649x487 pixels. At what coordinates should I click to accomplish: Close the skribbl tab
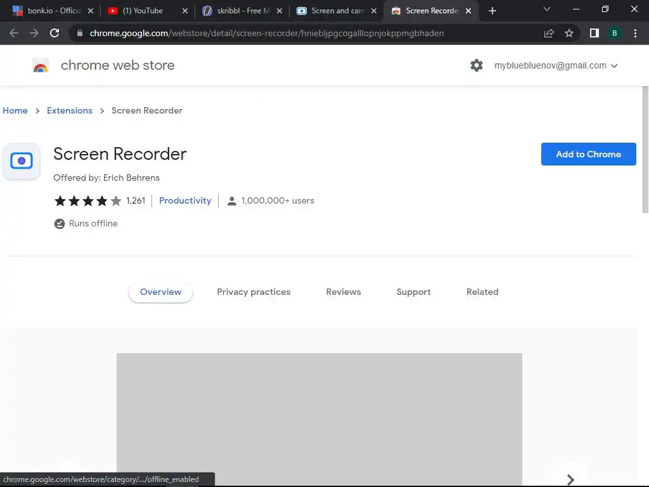(280, 11)
